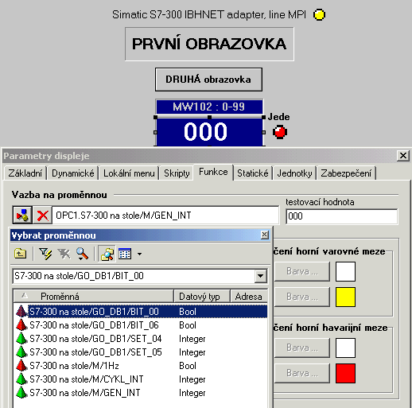The width and height of the screenshot is (412, 408).
Task: Click the red X delete binding icon
Action: pos(42,215)
